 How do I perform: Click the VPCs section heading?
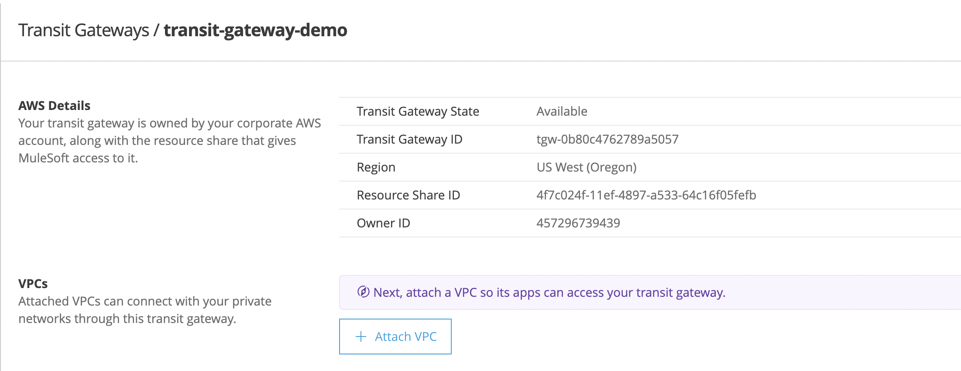(x=33, y=284)
